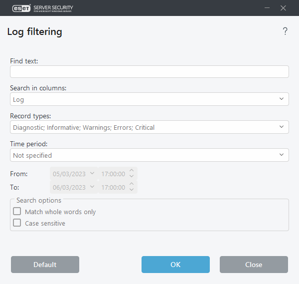The height and width of the screenshot is (284, 299).
Task: Increase the To time with up arrow
Action: click(132, 185)
